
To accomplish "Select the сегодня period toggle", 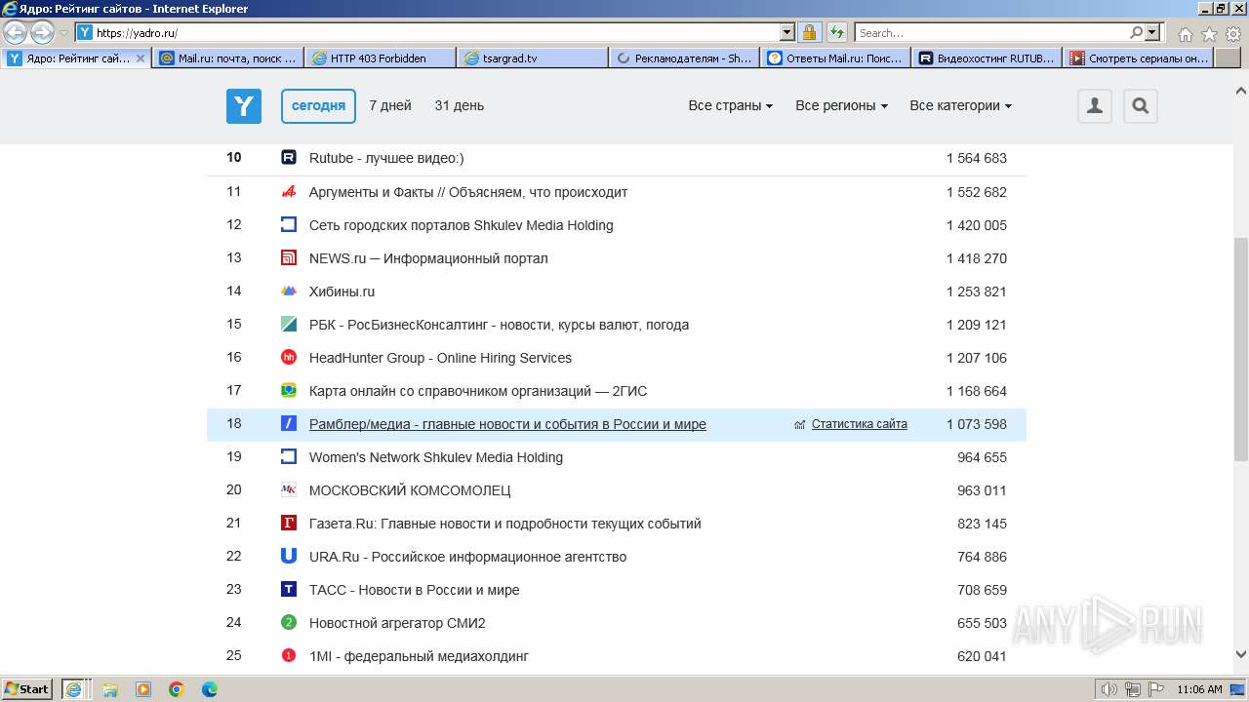I will coord(318,105).
